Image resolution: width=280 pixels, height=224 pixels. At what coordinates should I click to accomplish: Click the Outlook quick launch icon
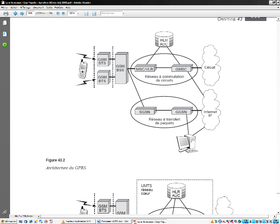click(x=25, y=222)
